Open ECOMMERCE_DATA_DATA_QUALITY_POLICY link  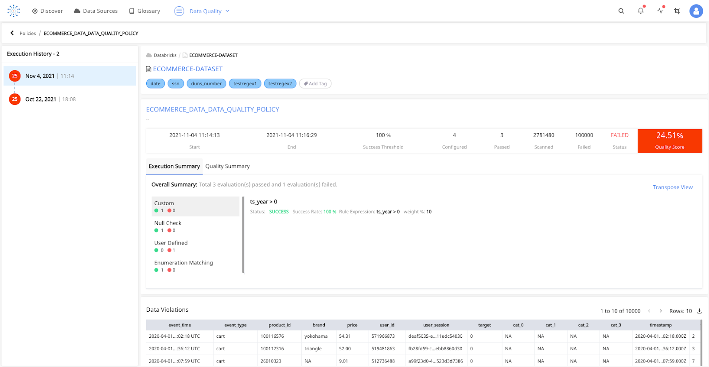213,110
